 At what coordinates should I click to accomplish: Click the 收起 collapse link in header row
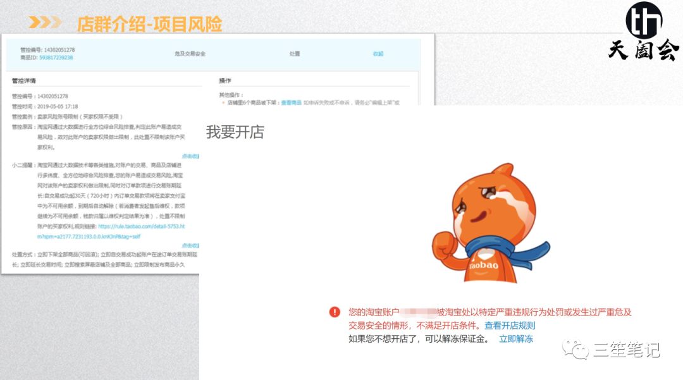click(378, 54)
